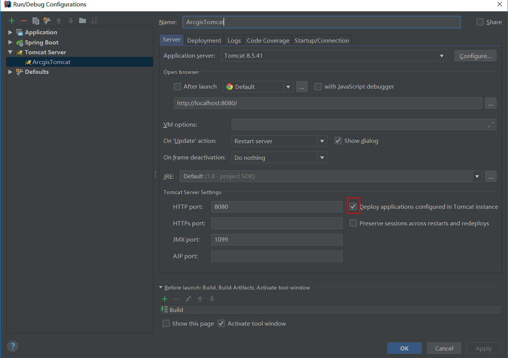Create new folder for configurations
This screenshot has width=508, height=358.
click(83, 21)
